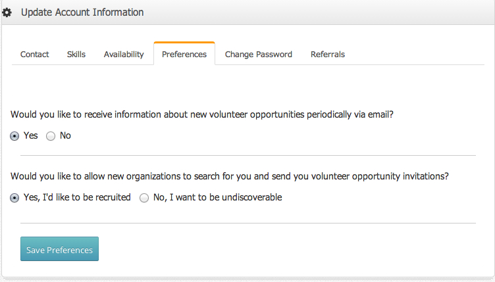Click the "Yes" label text for email updates

point(31,136)
